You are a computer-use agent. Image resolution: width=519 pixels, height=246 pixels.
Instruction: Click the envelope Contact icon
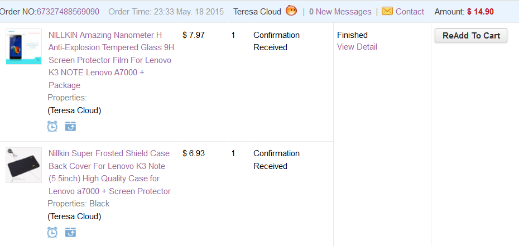(x=387, y=11)
